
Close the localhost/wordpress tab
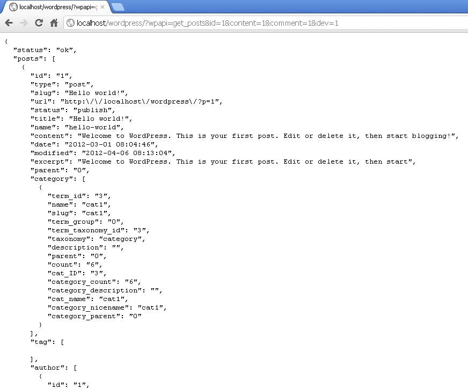click(103, 7)
